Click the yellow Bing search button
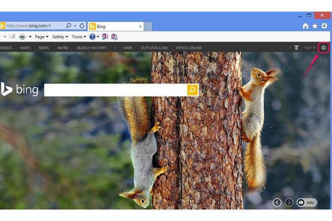The height and width of the screenshot is (221, 332). (192, 90)
